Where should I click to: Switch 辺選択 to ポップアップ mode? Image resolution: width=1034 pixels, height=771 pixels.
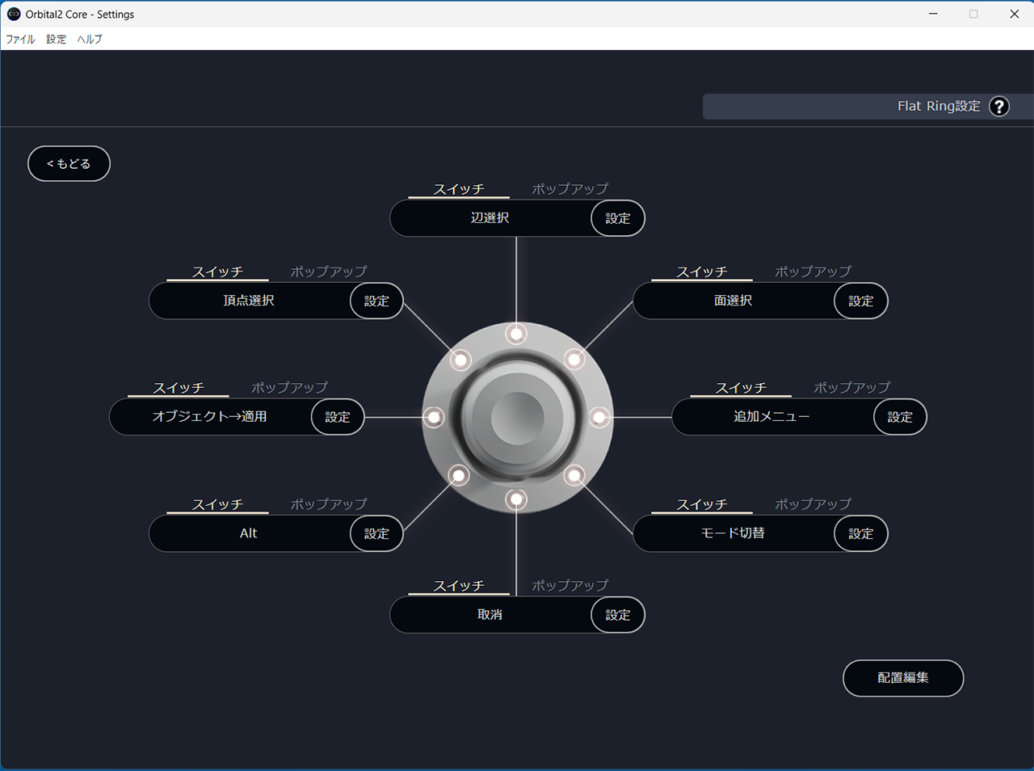click(570, 189)
